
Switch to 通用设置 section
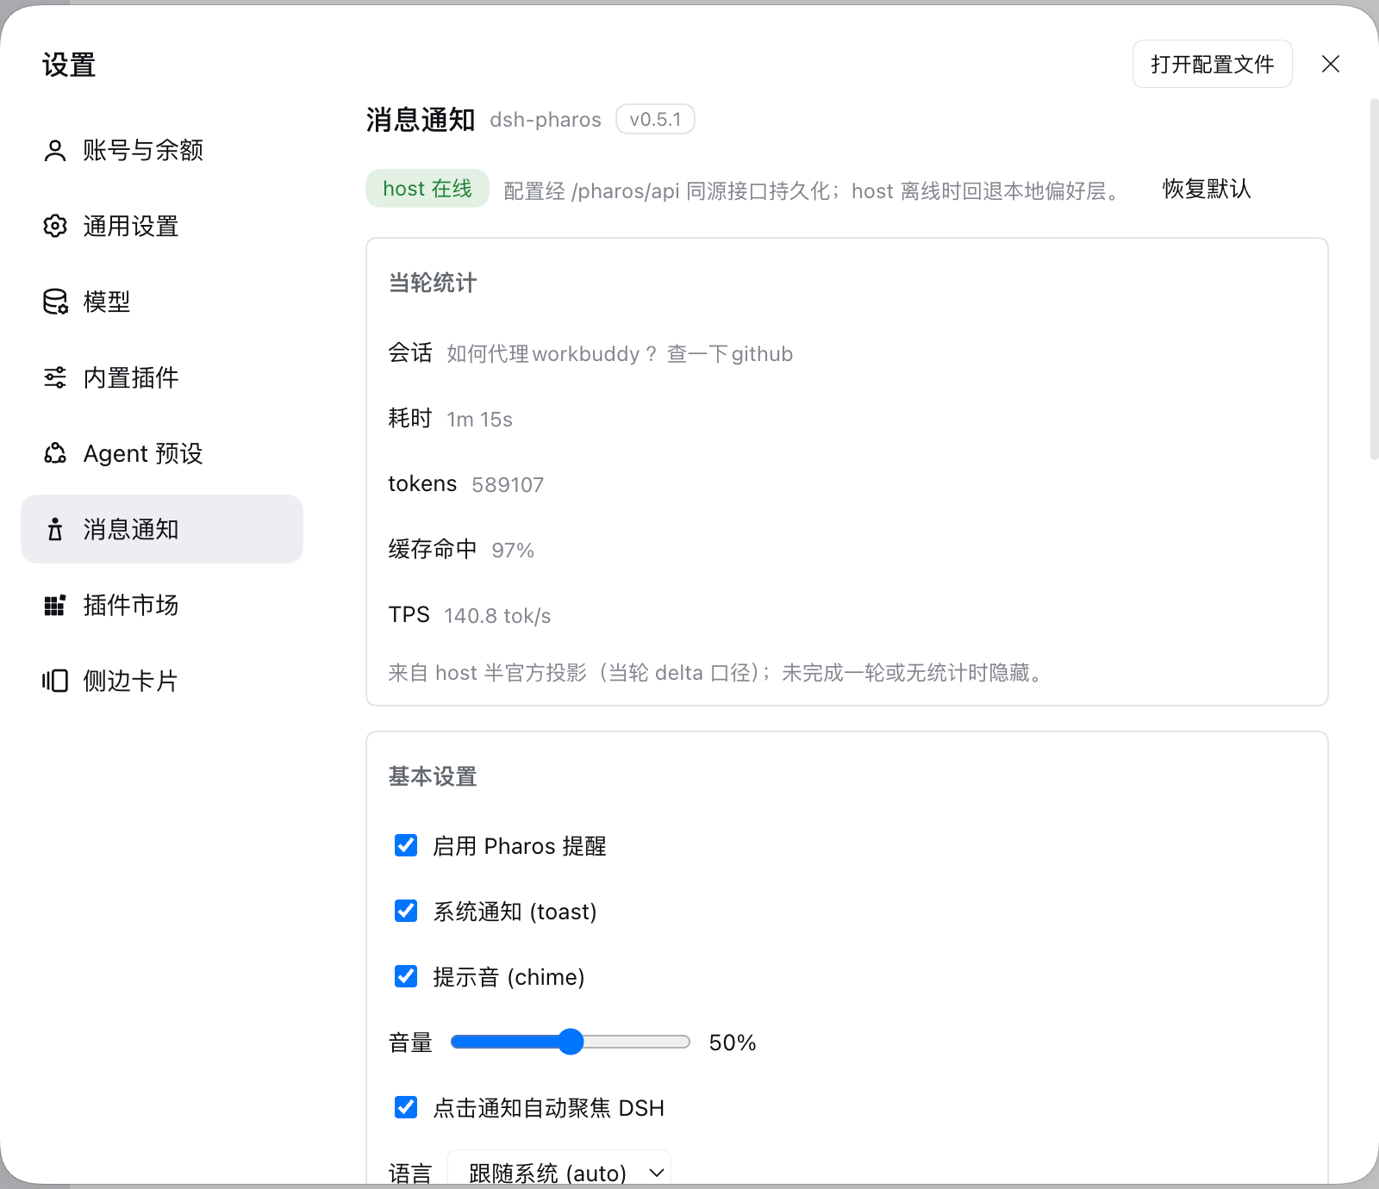(162, 226)
